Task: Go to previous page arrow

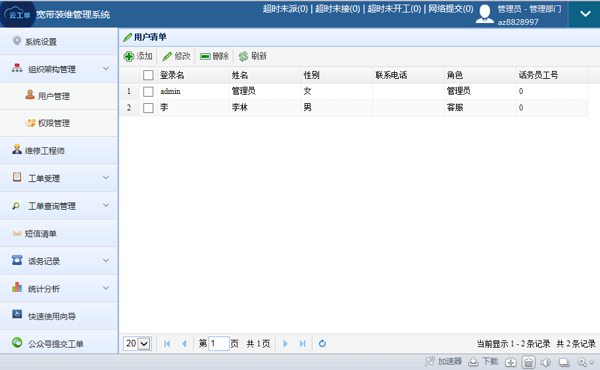Action: [x=184, y=344]
